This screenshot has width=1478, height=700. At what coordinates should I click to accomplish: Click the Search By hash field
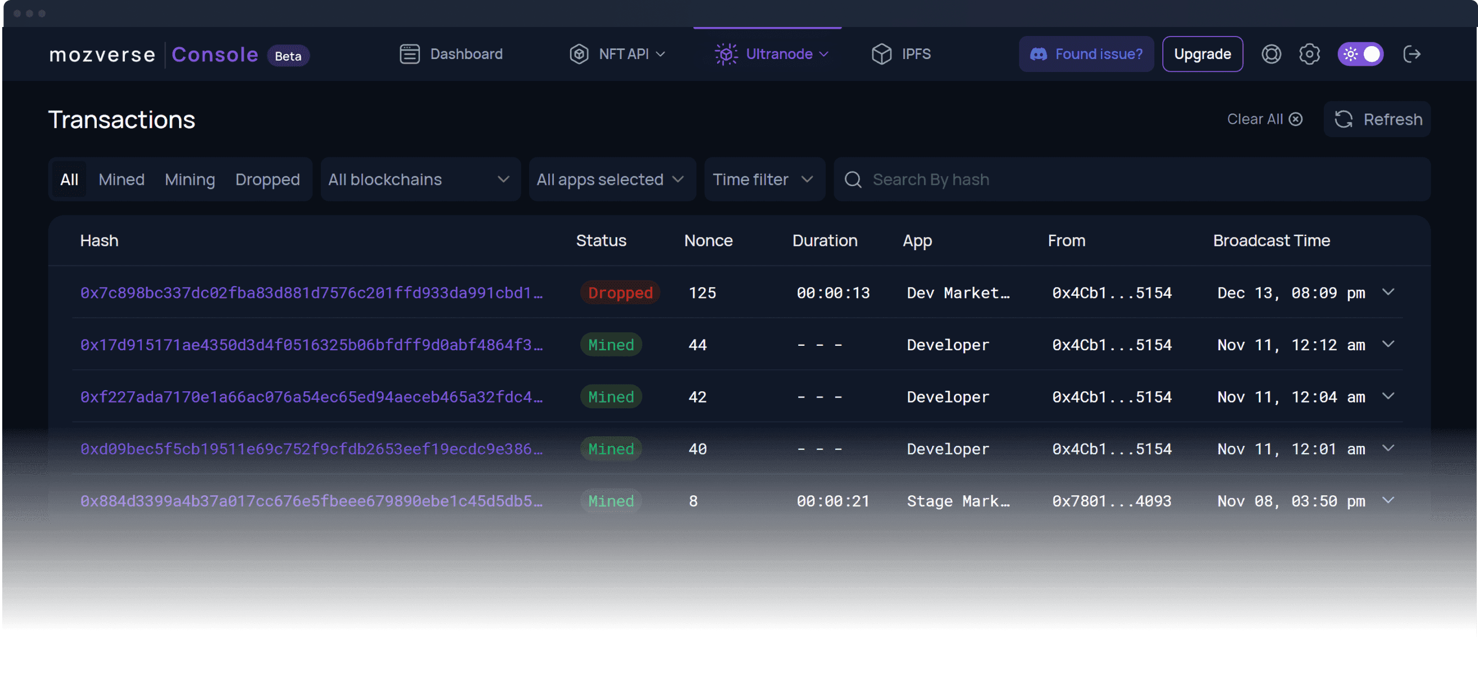click(x=1142, y=179)
